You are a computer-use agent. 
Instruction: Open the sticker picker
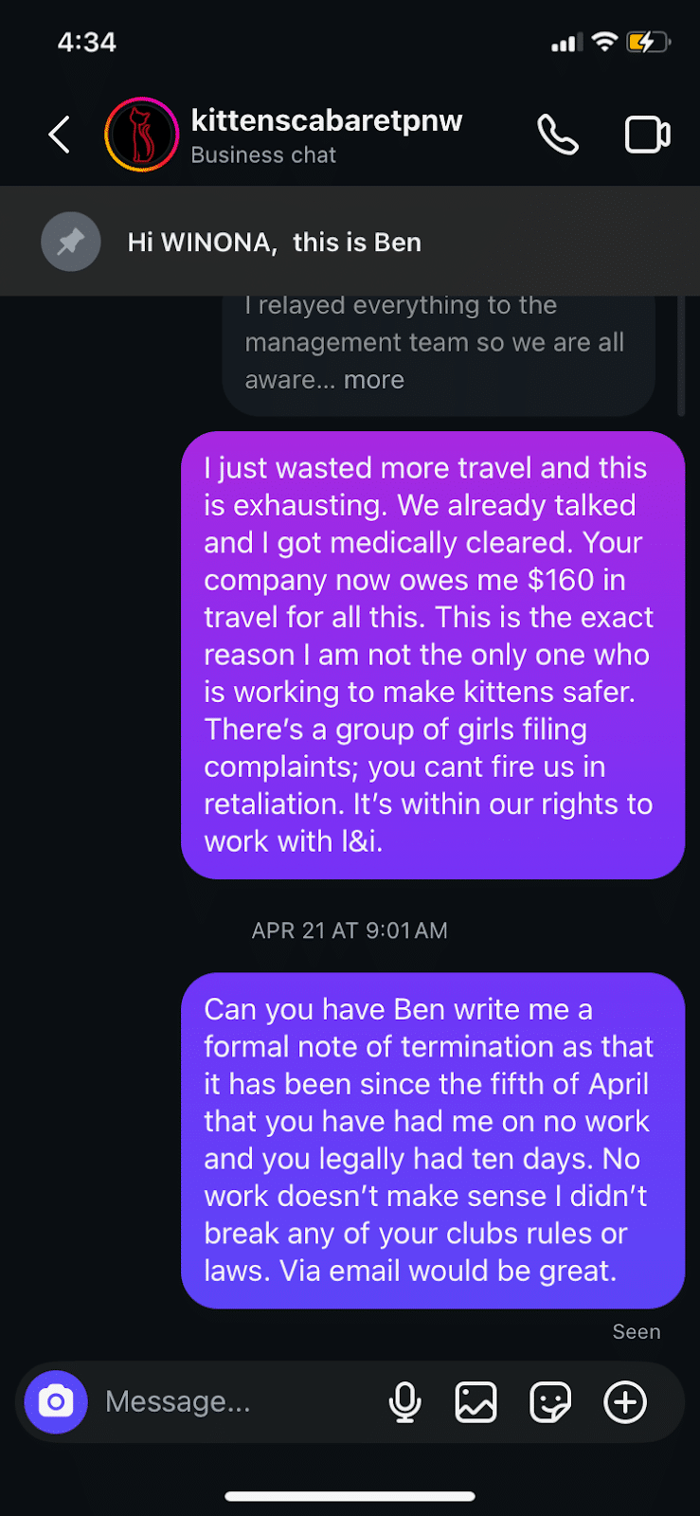pyautogui.click(x=550, y=1402)
